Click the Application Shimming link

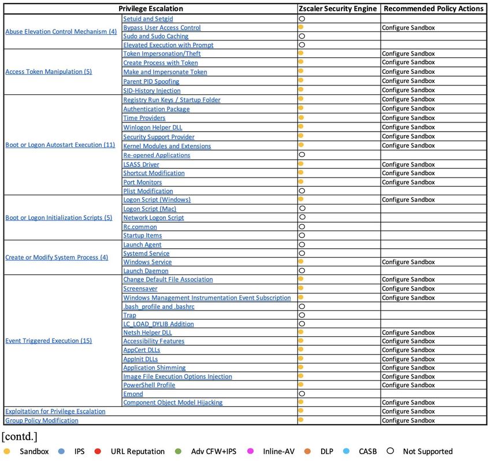coord(154,367)
